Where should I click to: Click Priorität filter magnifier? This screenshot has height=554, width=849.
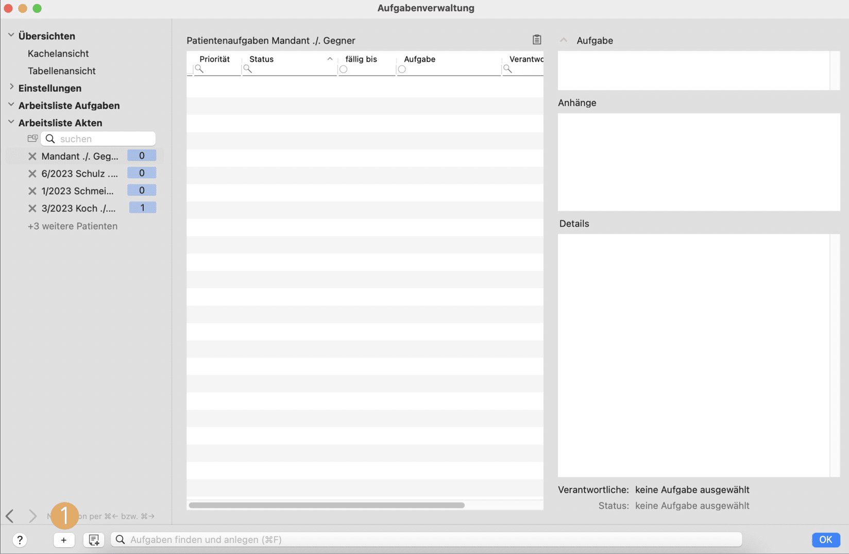pos(199,69)
